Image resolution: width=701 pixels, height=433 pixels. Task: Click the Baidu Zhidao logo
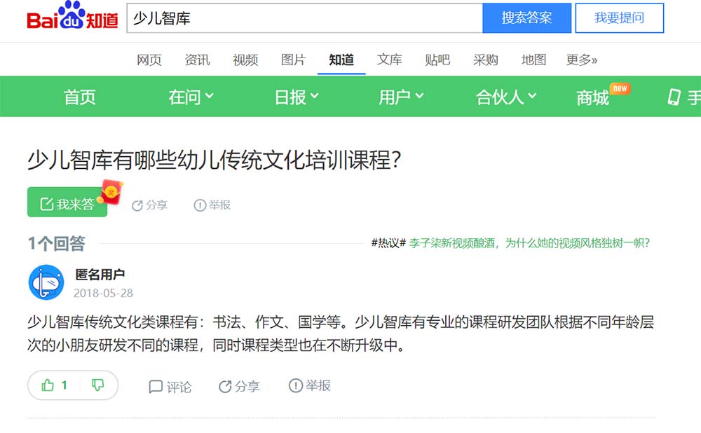click(x=72, y=18)
